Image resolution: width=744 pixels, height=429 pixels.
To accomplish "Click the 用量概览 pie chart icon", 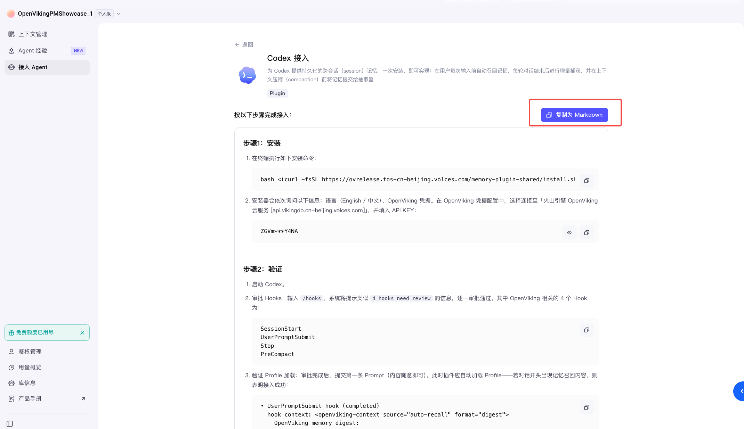I will coord(11,367).
